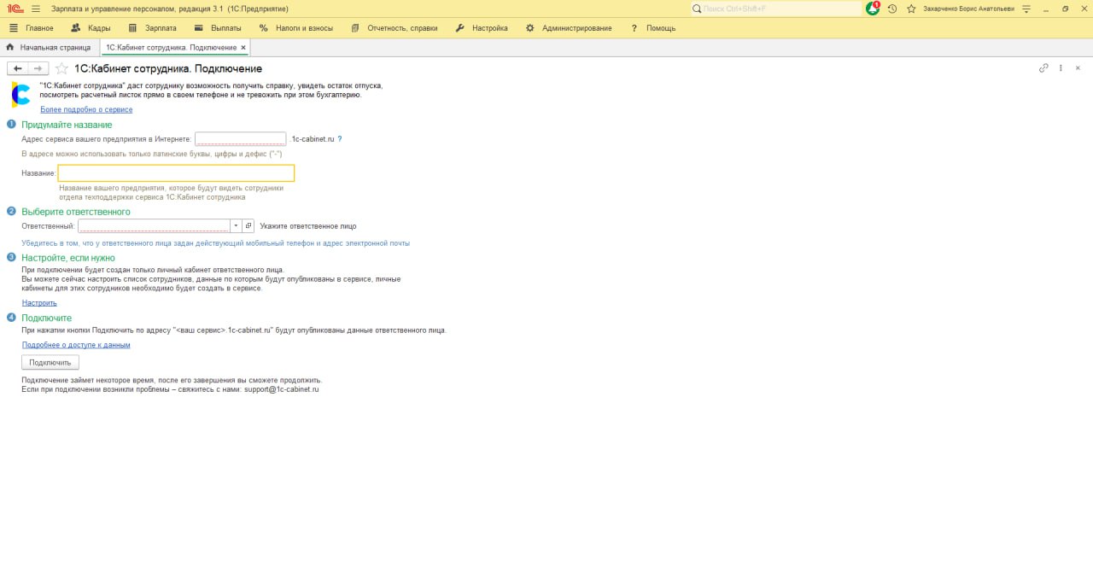This screenshot has height=584, width=1093.
Task: Add current page to favorites star
Action: [61, 68]
